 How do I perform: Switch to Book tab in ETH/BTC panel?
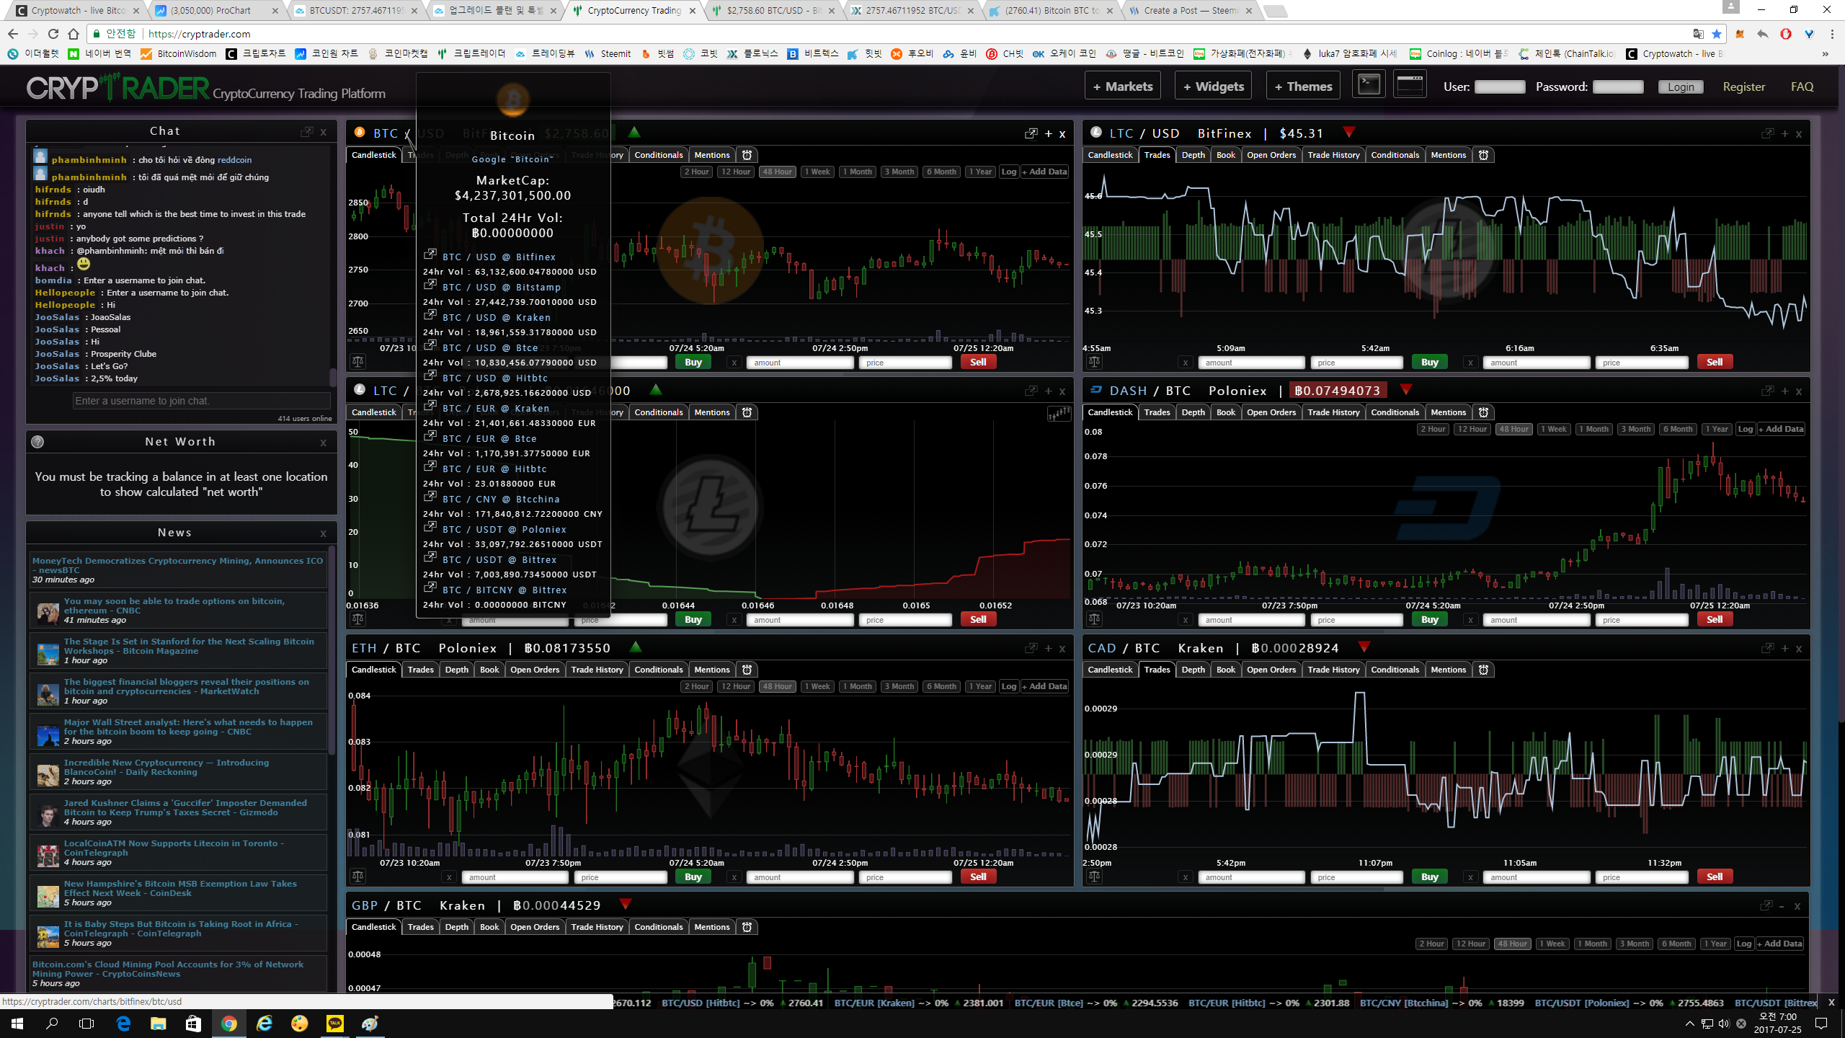pyautogui.click(x=489, y=670)
